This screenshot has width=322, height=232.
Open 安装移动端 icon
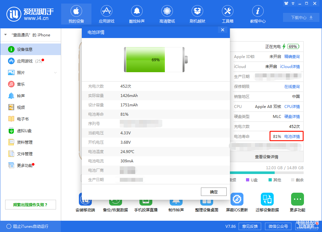point(85,202)
